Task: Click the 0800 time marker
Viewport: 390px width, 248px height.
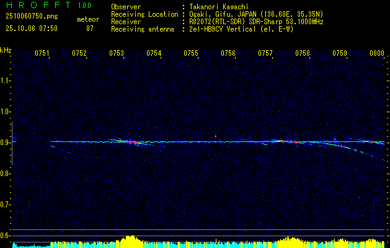Action: coord(377,54)
